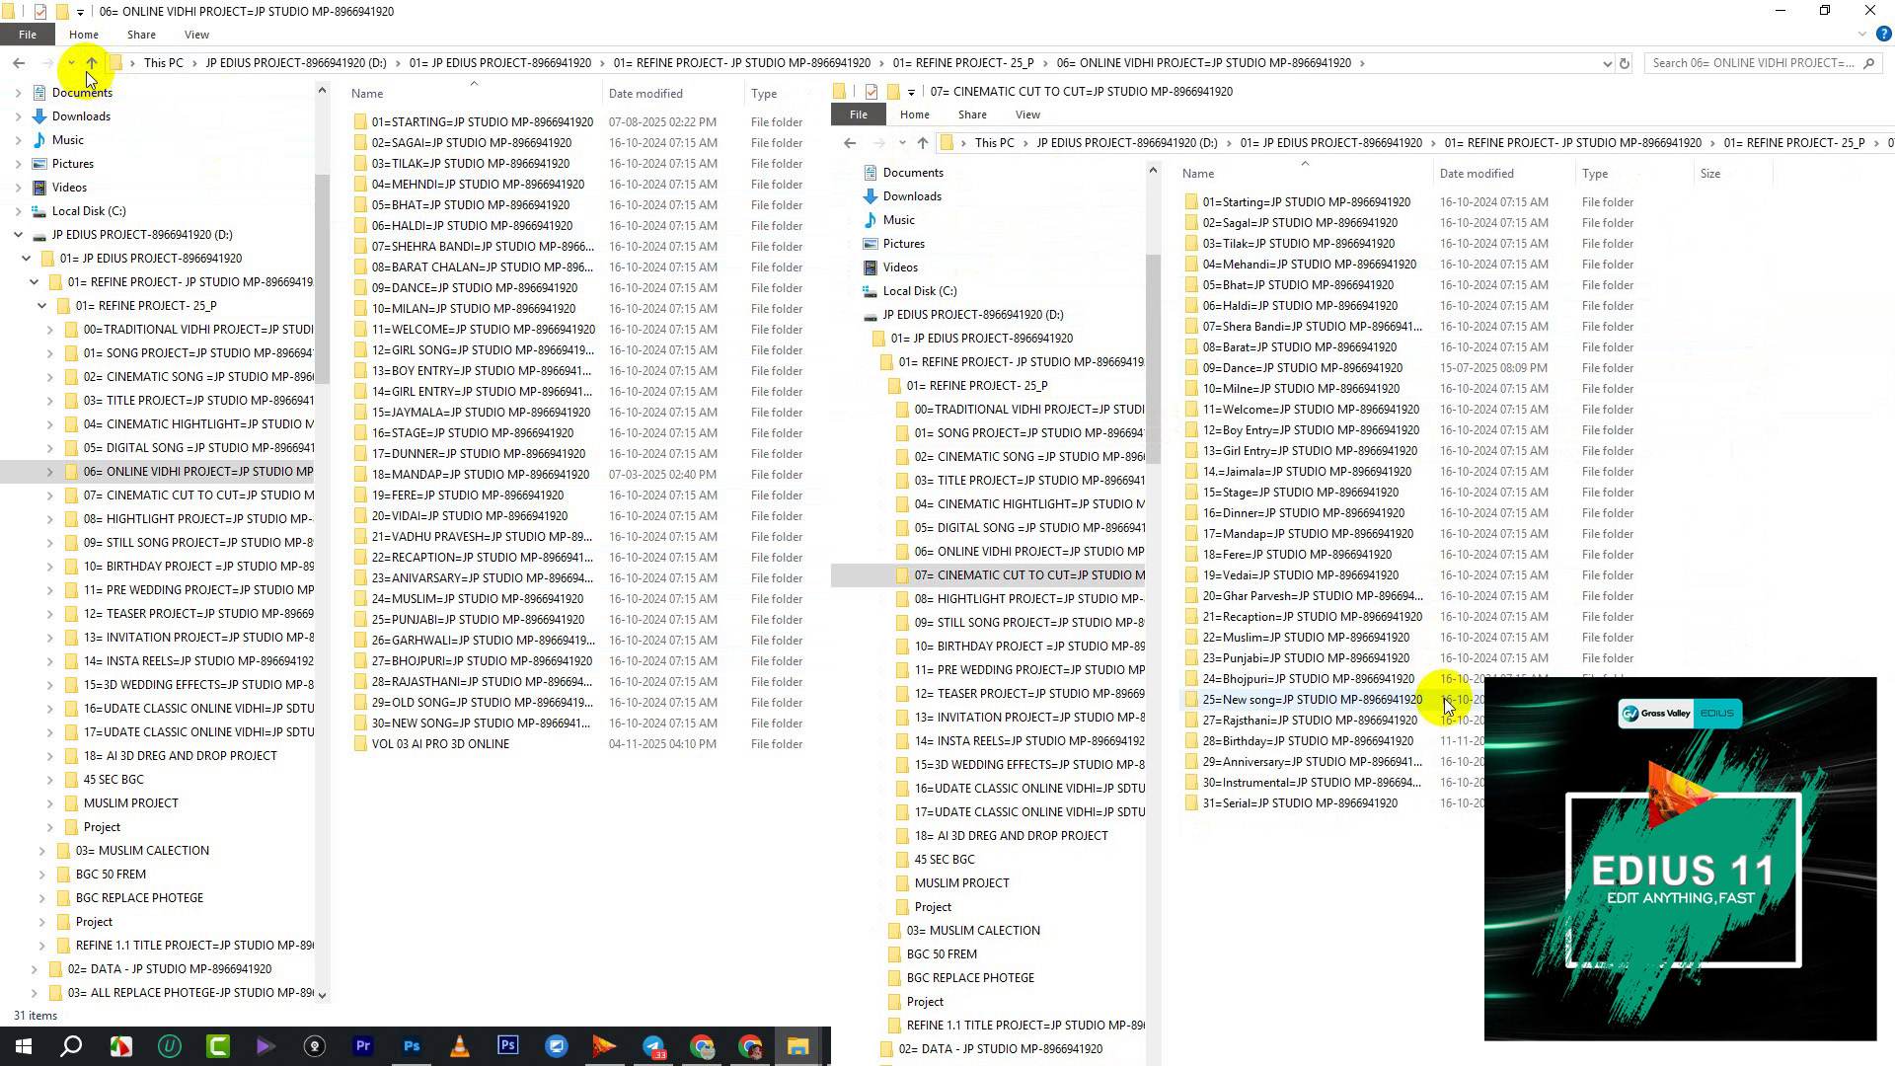The image size is (1895, 1066).
Task: Launch VLC media player from the taskbar
Action: [460, 1046]
